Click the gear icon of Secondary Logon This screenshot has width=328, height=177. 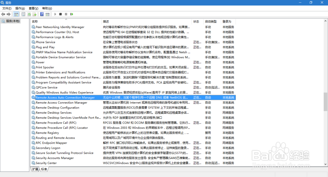click(33, 148)
